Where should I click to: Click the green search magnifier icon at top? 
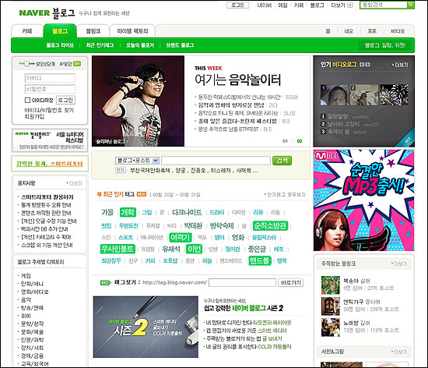click(x=411, y=5)
